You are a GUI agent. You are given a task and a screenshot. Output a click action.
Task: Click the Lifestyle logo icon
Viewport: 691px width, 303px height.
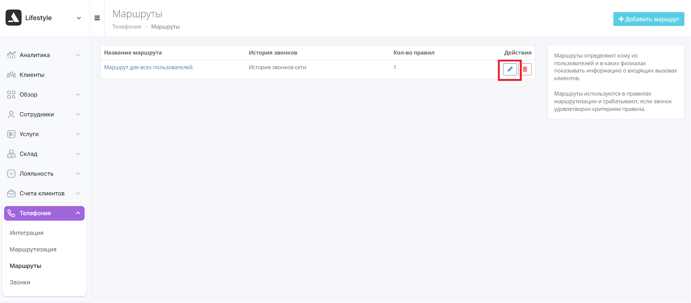14,18
